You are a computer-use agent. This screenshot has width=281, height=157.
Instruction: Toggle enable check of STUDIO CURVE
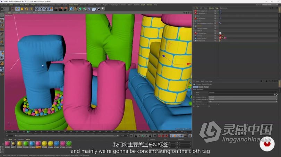pyautogui.click(x=218, y=38)
